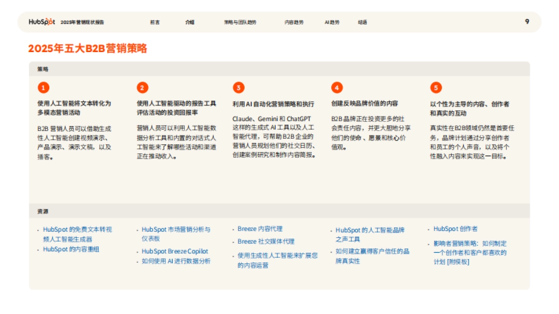The image size is (559, 314).
Task: Switch to 策略与团队趋势 tab
Action: pyautogui.click(x=240, y=22)
